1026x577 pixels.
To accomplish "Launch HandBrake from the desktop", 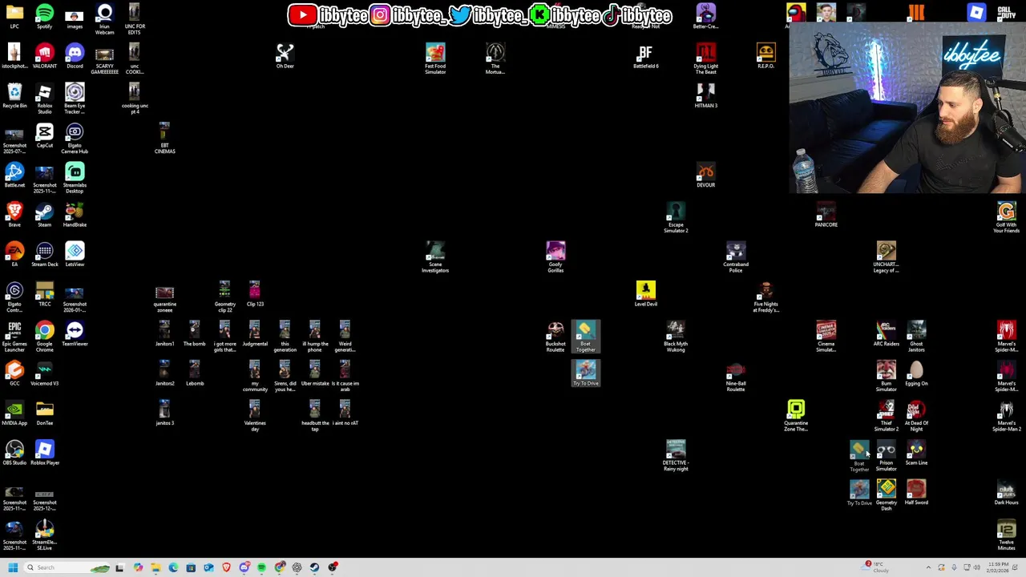I will (75, 216).
